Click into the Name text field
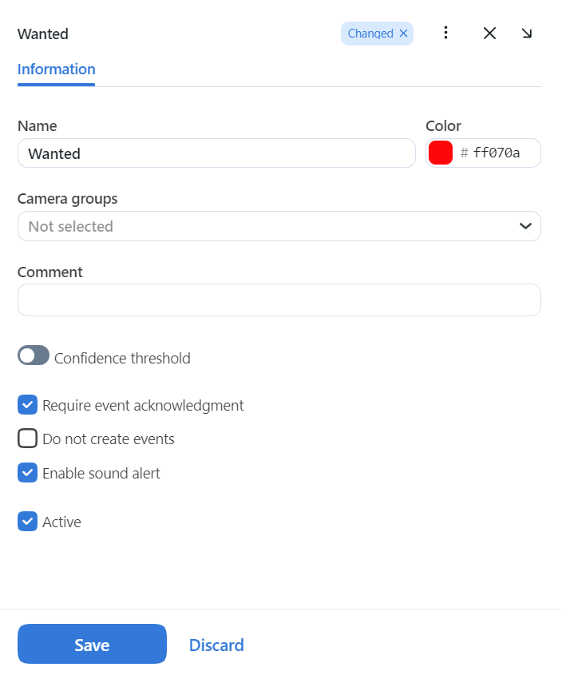This screenshot has width=562, height=675. click(216, 153)
